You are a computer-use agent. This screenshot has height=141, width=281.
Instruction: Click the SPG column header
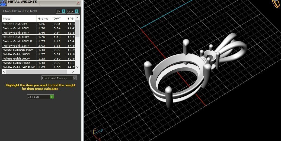(x=71, y=18)
